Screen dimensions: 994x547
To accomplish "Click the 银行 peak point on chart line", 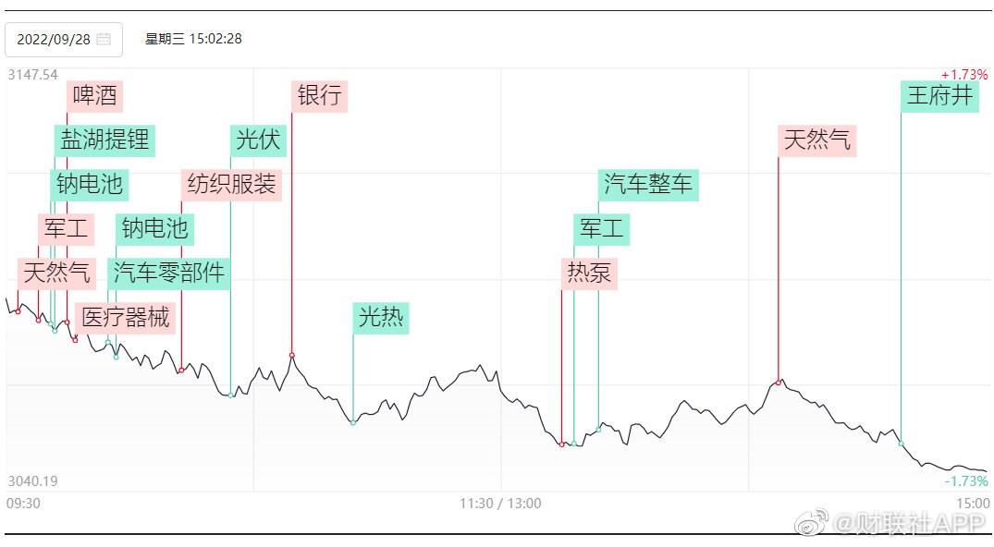I will click(291, 355).
